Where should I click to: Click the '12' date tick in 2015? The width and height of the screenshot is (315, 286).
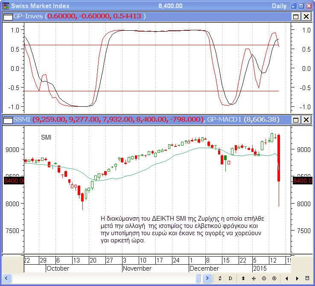pos(273,260)
